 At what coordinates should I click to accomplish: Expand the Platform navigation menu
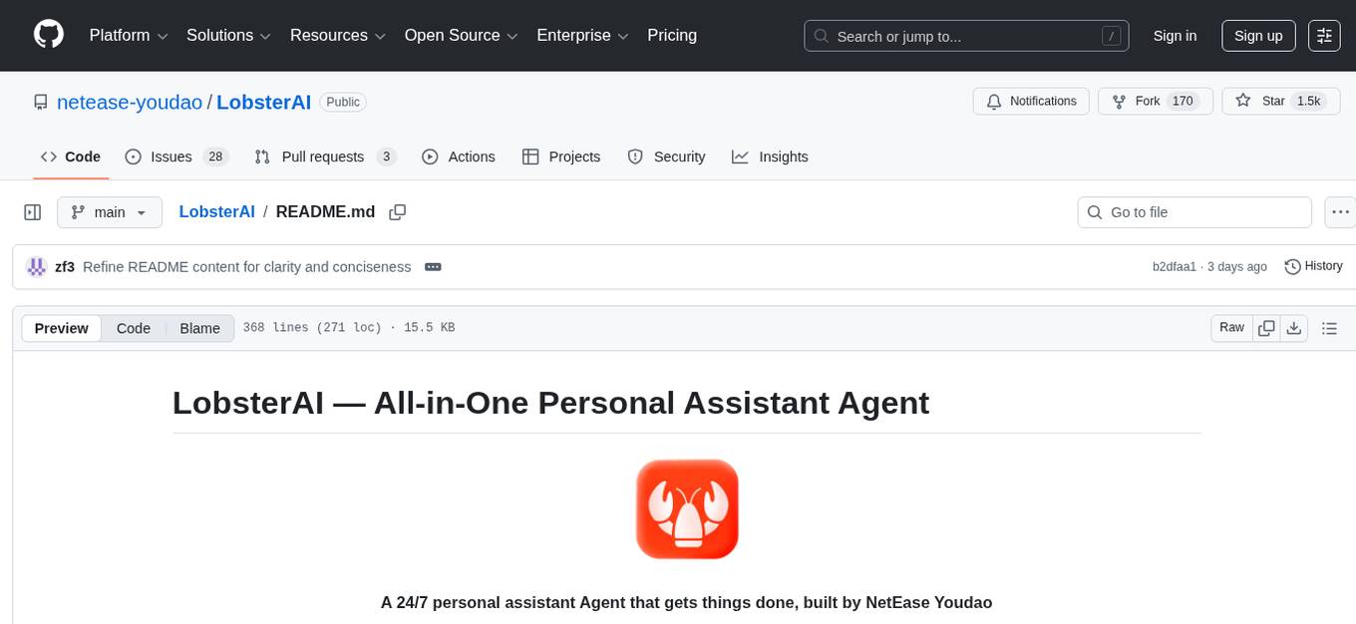129,36
